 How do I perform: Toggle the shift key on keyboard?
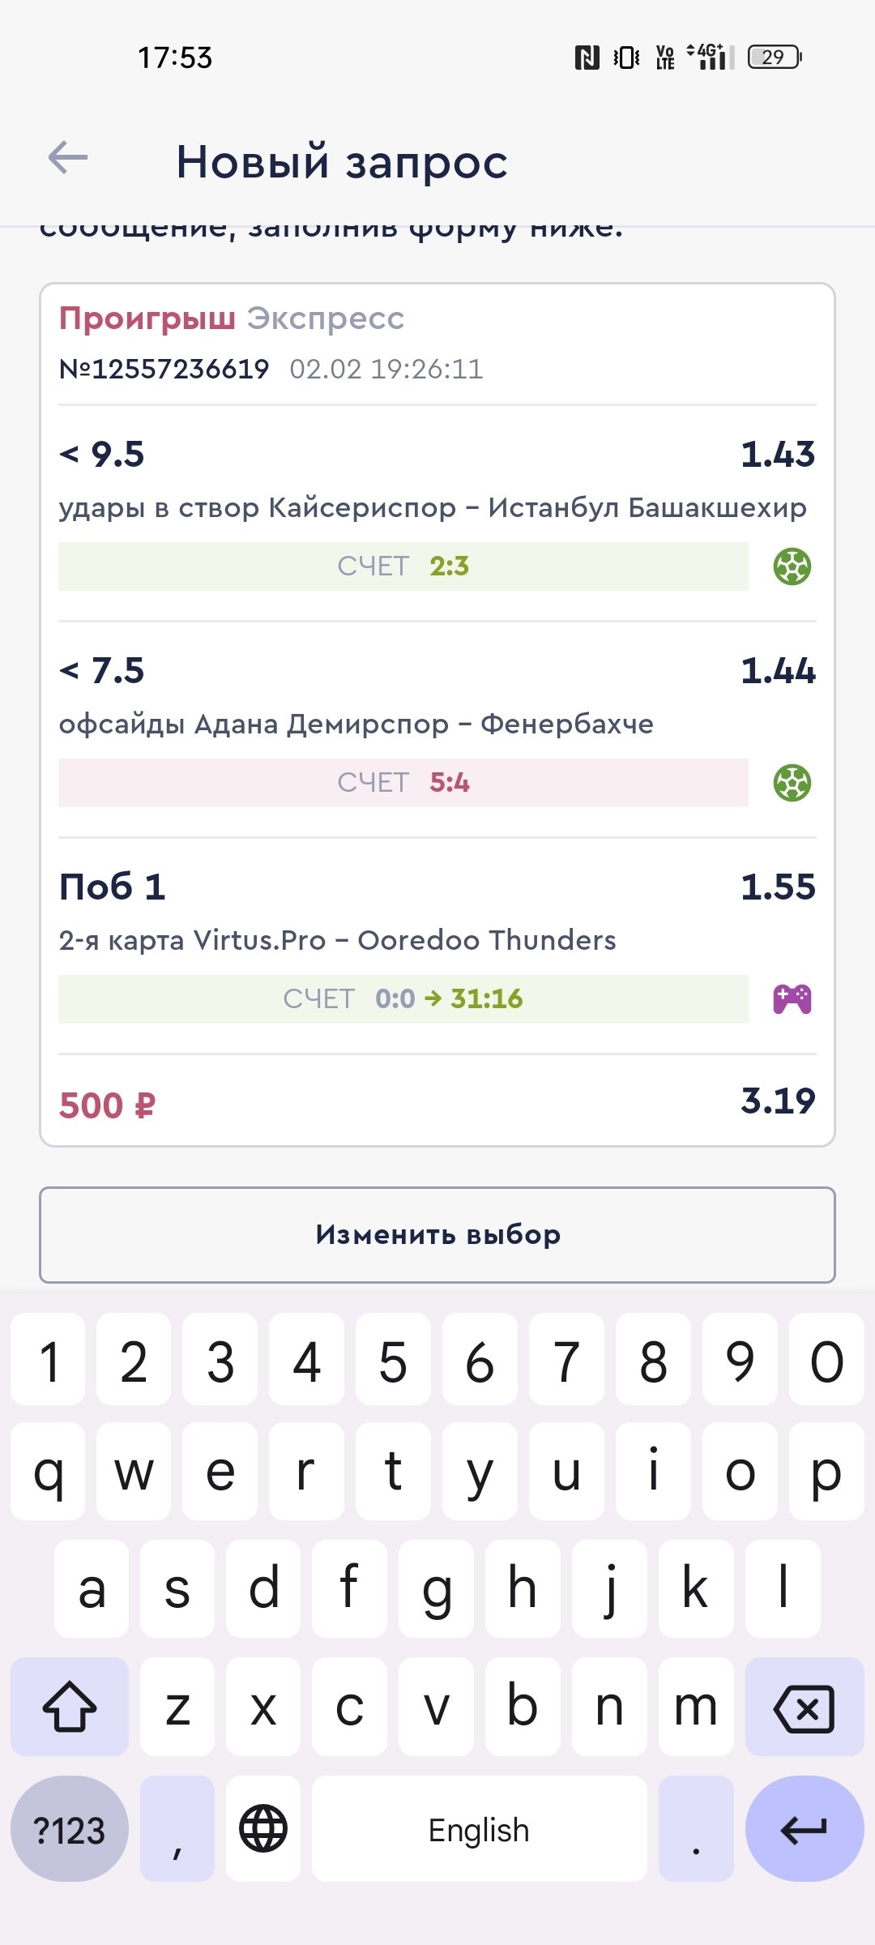pos(70,1706)
